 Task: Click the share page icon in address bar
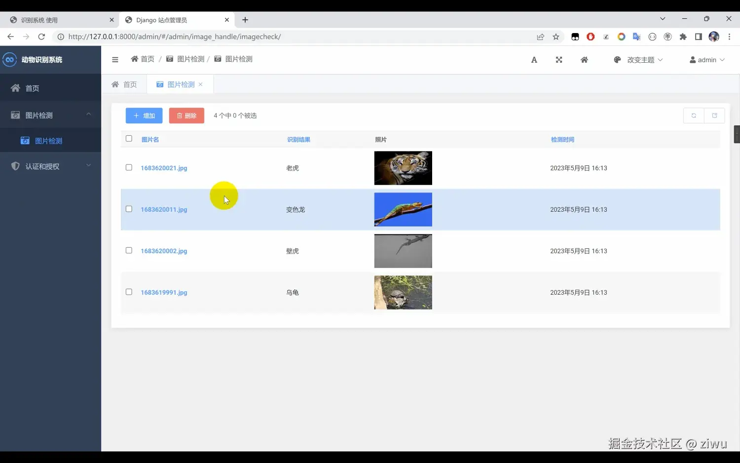coord(541,37)
